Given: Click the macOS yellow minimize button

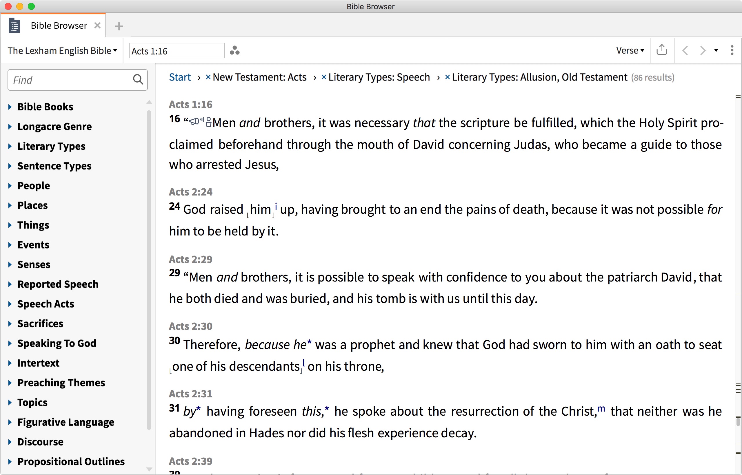Looking at the screenshot, I should [x=20, y=6].
